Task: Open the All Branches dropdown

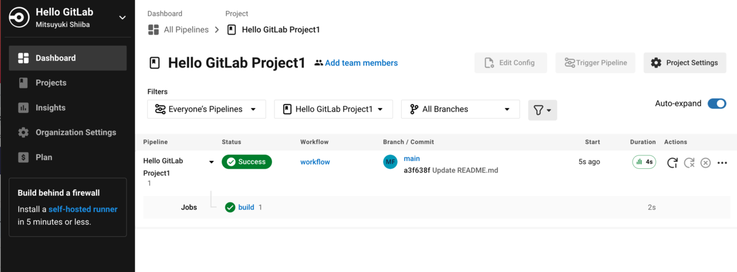Action: pyautogui.click(x=460, y=109)
